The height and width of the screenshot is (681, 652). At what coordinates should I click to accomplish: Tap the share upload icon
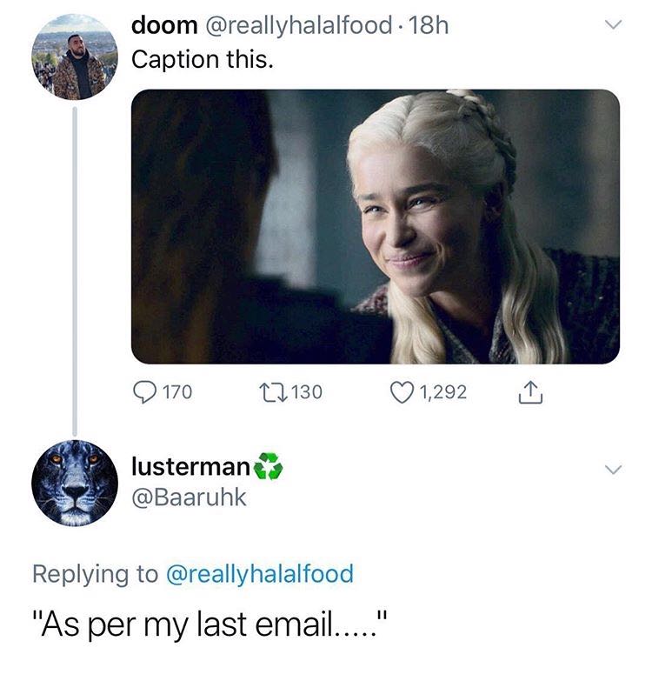(x=530, y=391)
